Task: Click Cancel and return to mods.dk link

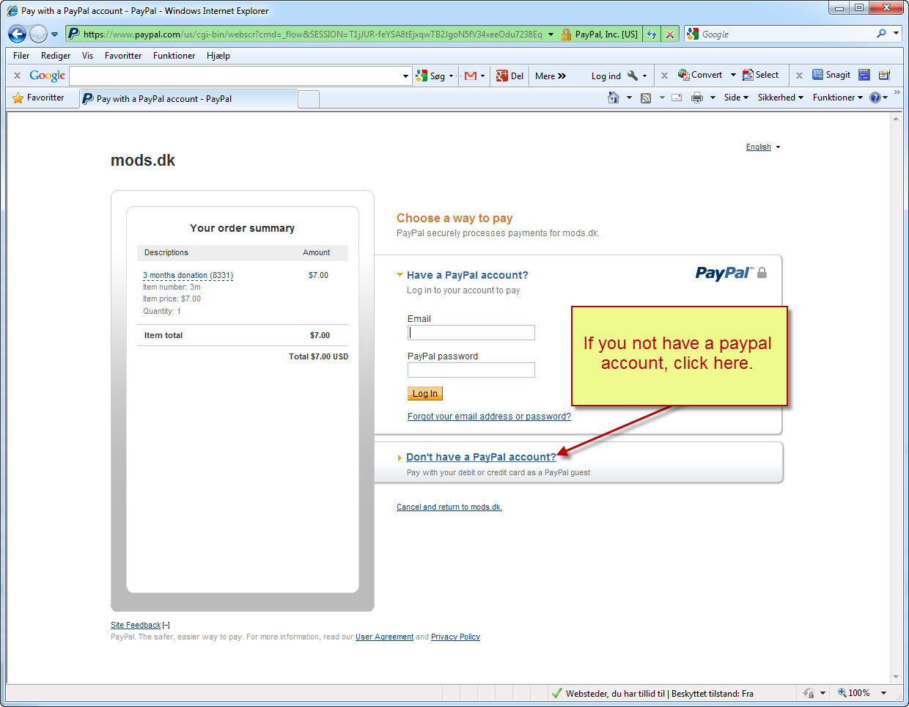Action: point(449,507)
